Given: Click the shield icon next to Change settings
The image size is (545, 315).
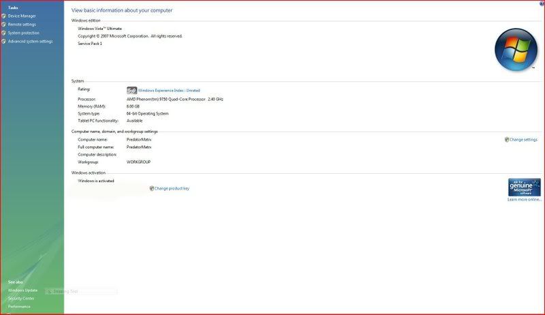Looking at the screenshot, I should 507,140.
